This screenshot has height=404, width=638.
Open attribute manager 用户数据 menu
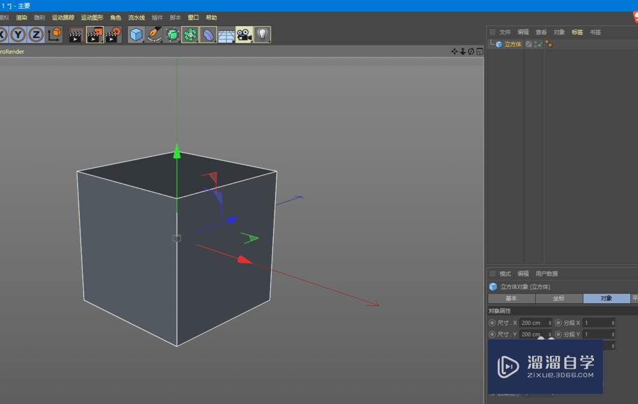pyautogui.click(x=547, y=273)
